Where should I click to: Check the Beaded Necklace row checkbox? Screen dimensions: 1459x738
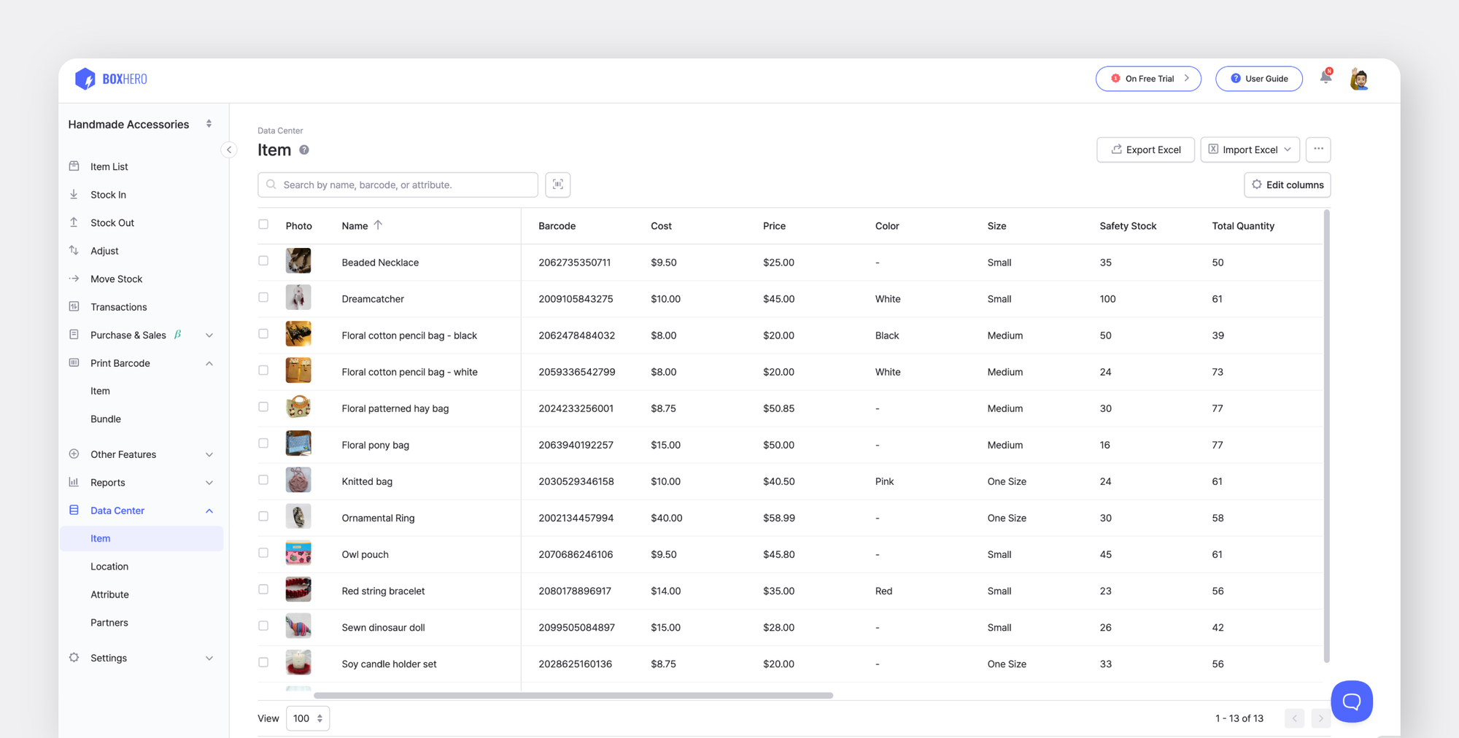(x=263, y=260)
